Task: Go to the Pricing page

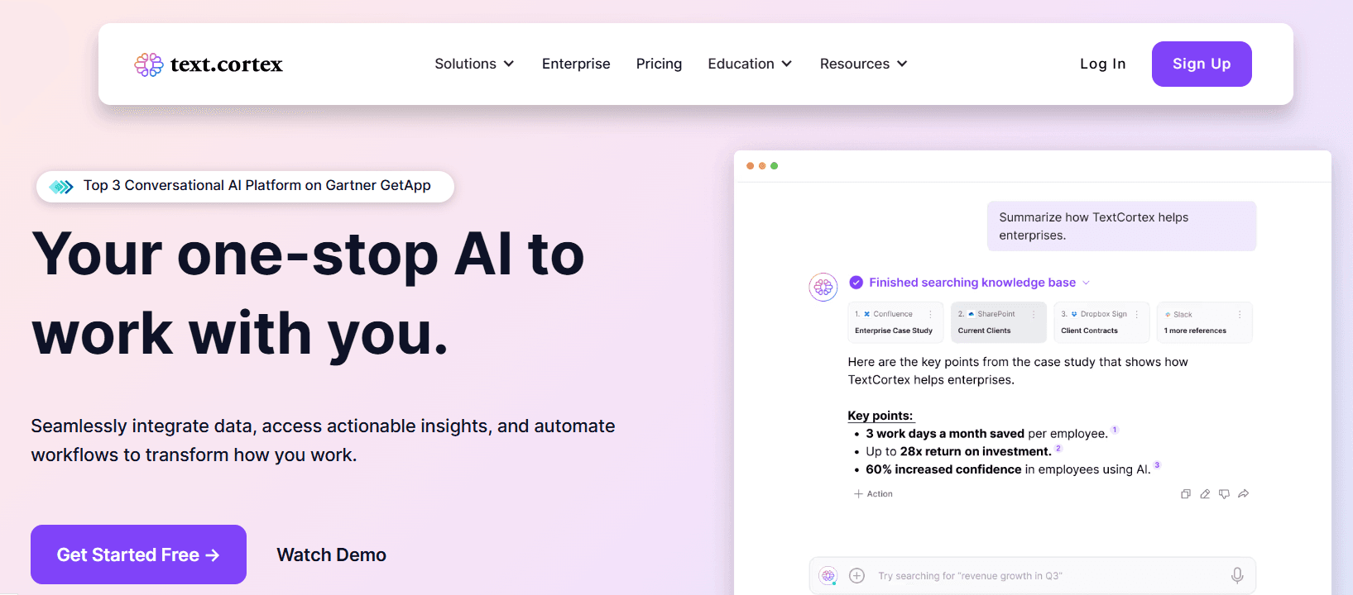Action: (659, 64)
